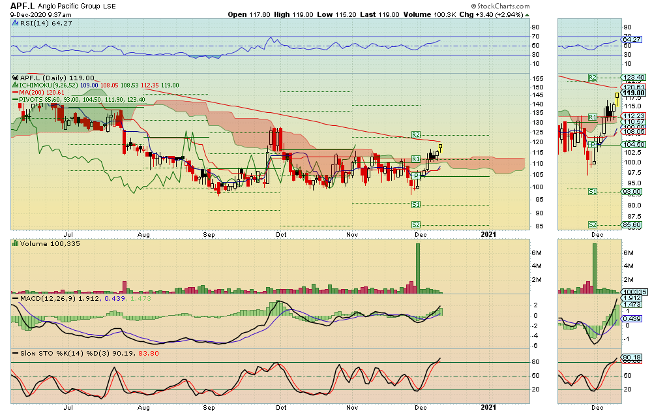Click the red MA(200) legend line marker

pyautogui.click(x=16, y=93)
